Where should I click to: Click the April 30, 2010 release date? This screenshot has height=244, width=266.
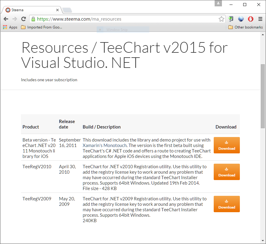coord(67,169)
